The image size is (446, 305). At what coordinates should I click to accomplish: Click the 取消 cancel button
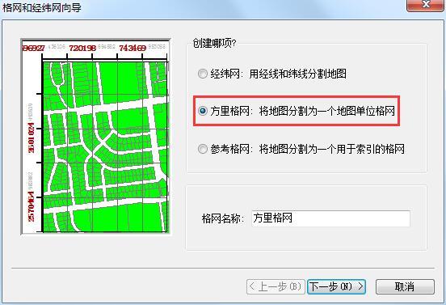(405, 286)
